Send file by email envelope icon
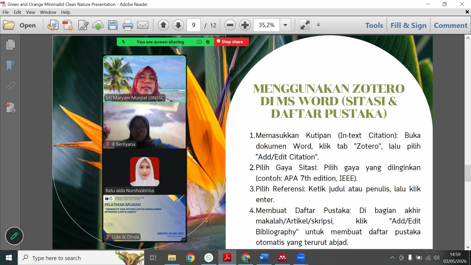This screenshot has width=471, height=265. point(143,25)
